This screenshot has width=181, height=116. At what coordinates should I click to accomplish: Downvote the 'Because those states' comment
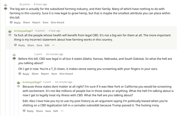(18, 86)
